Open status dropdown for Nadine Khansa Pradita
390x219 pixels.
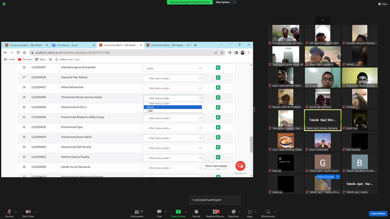pos(172,158)
